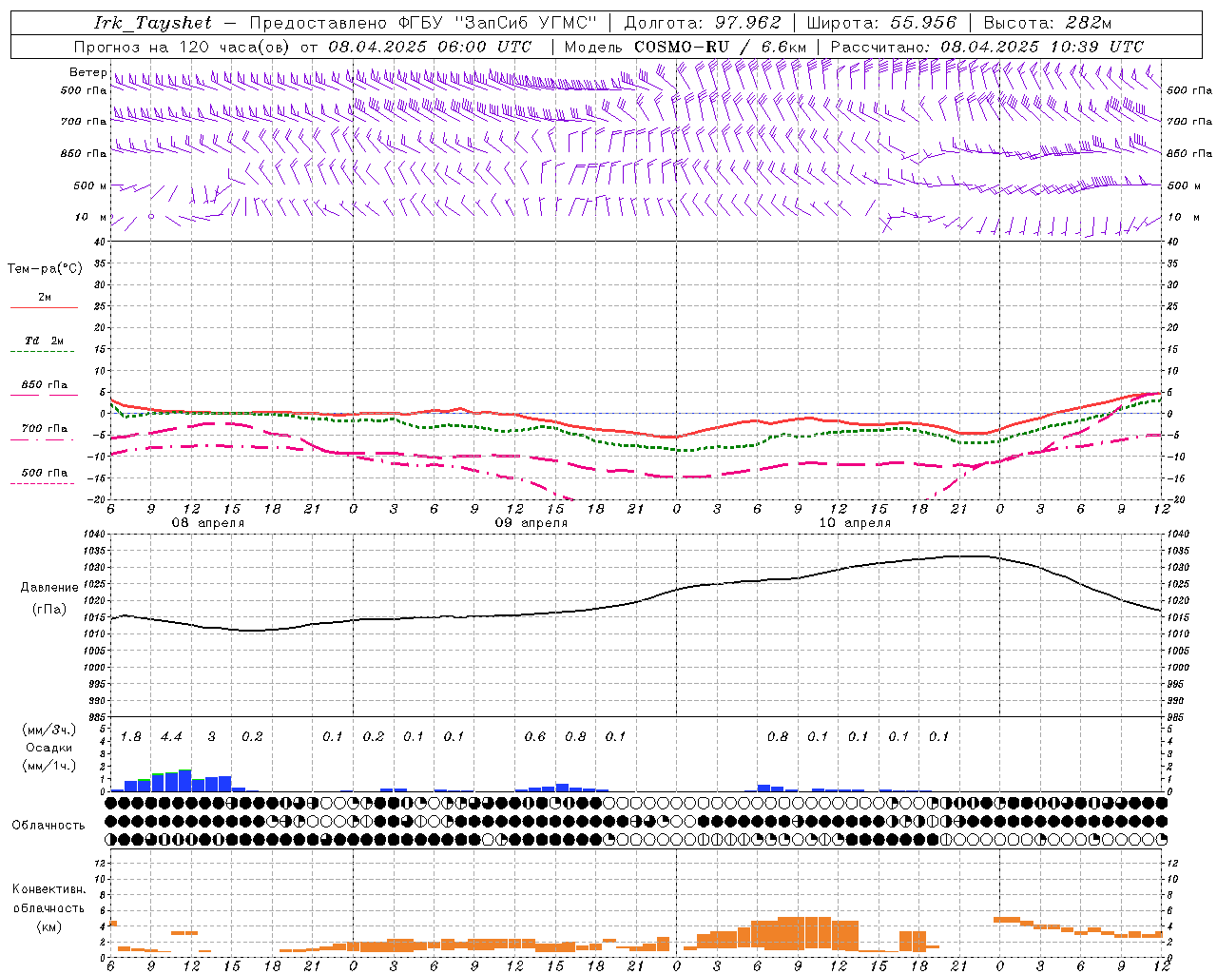Click the tallest blue precipitation bar

coord(184,780)
